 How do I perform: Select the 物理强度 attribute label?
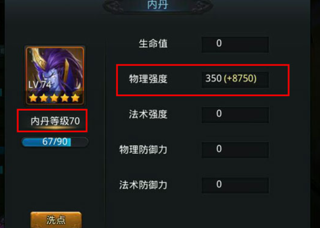(148, 79)
